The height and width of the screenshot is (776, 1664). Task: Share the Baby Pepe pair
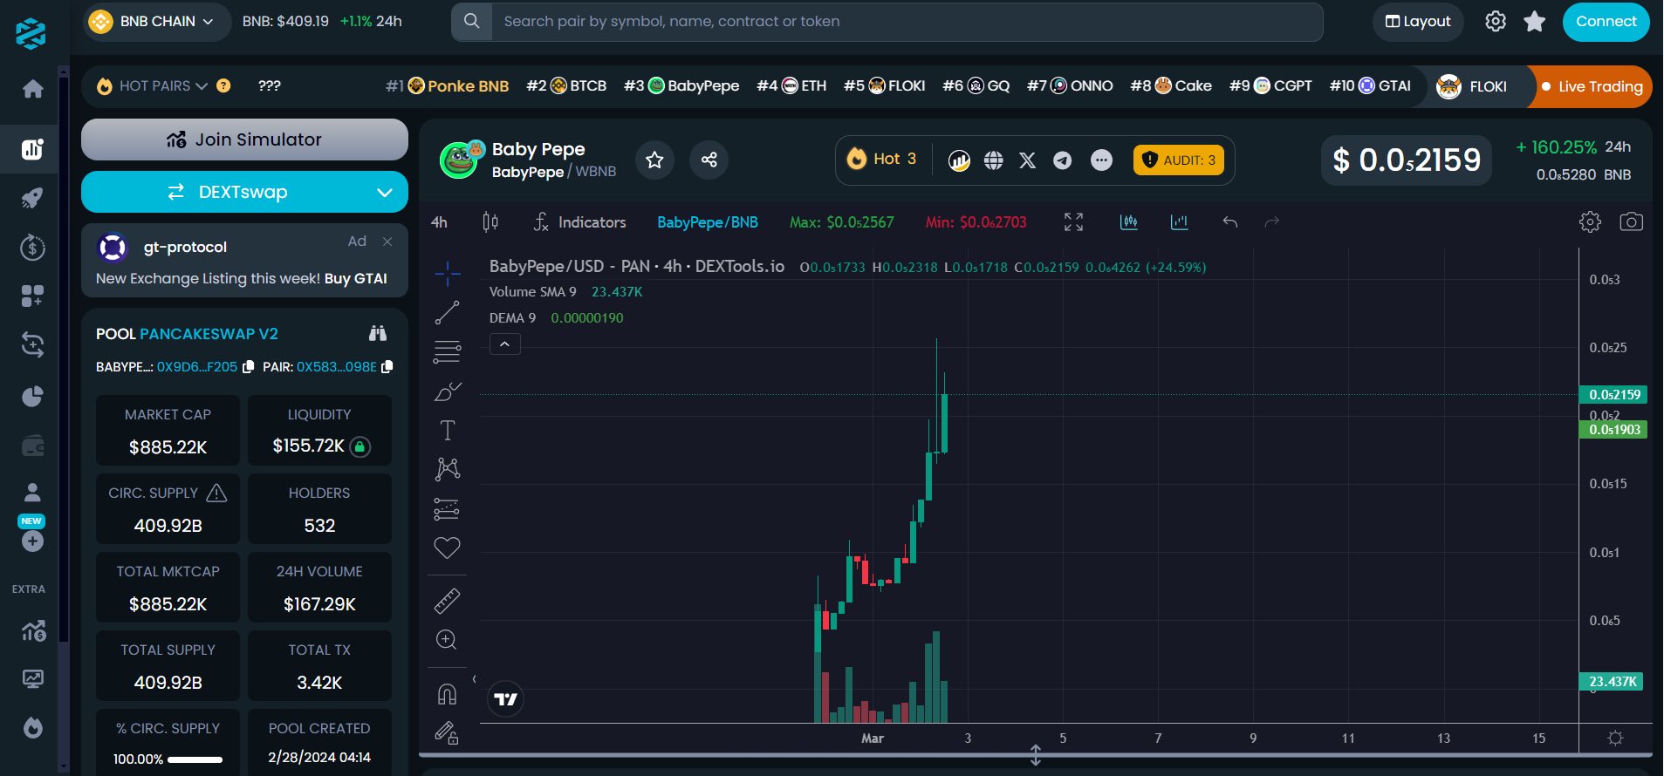[x=709, y=160]
